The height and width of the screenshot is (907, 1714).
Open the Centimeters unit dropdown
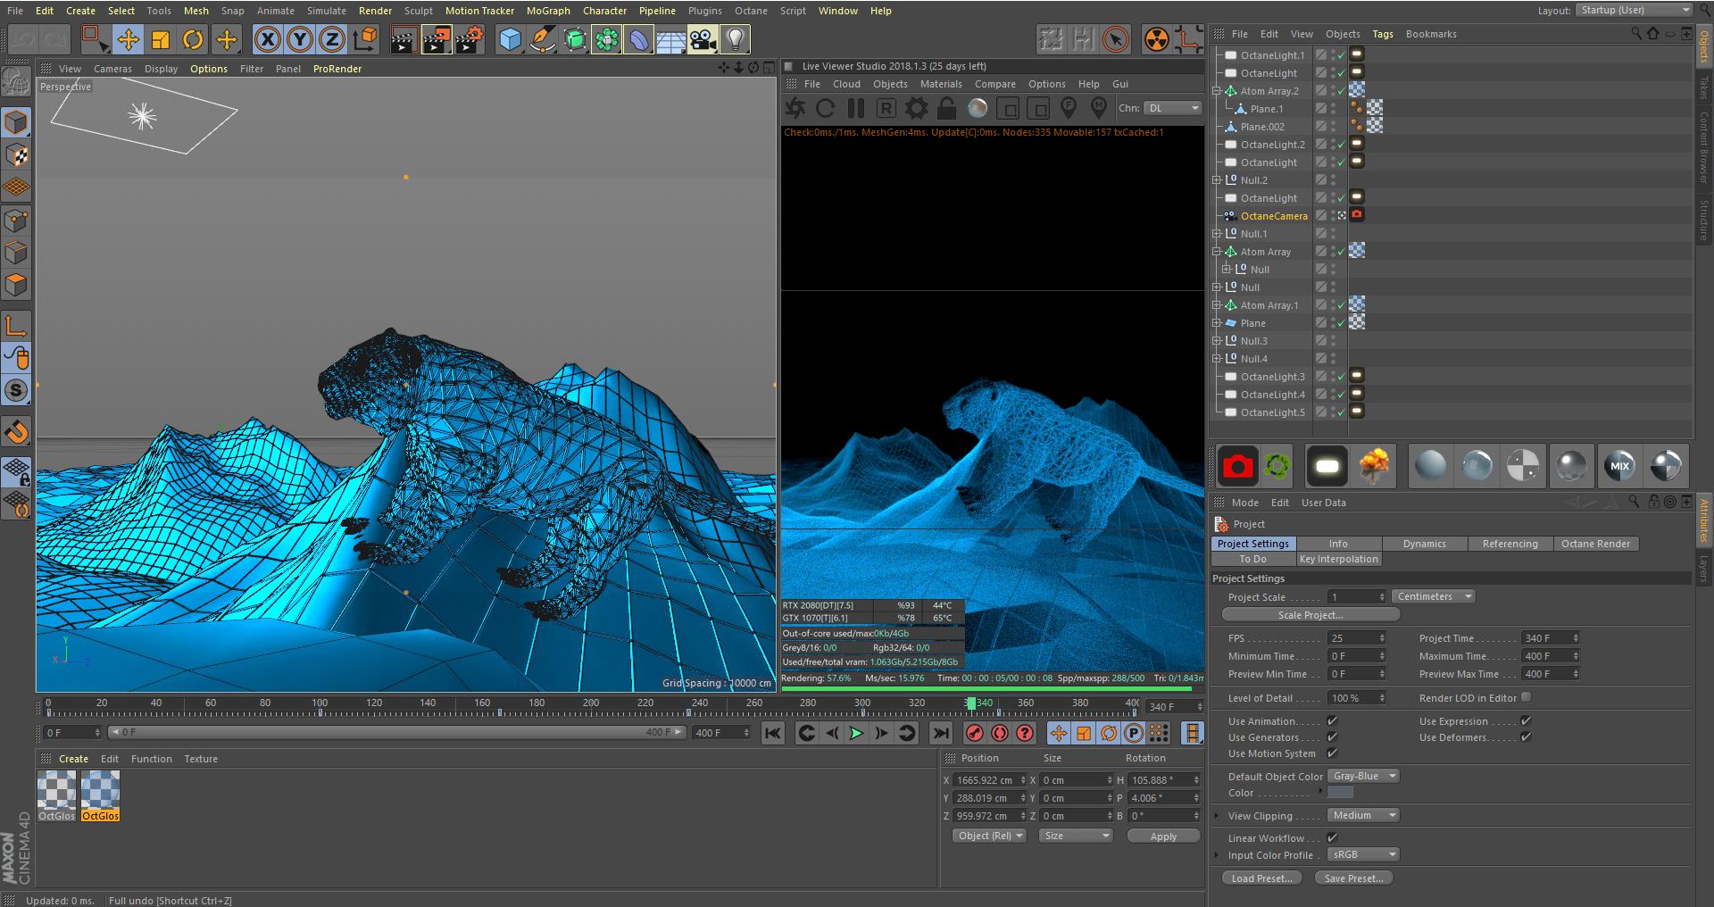(1433, 596)
